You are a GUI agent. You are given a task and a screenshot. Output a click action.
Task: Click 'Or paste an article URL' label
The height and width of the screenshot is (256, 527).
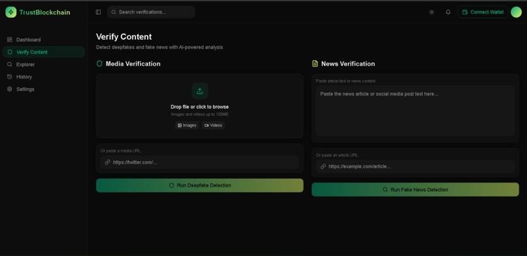click(x=337, y=155)
